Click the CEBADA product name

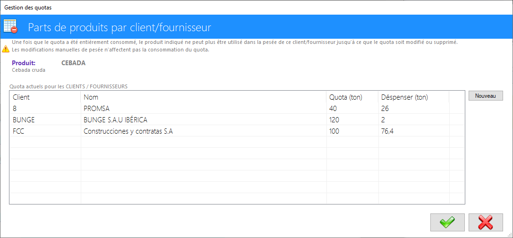click(x=74, y=63)
